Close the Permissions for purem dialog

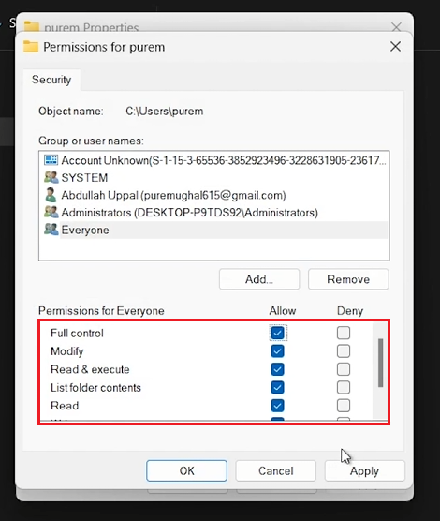(395, 47)
